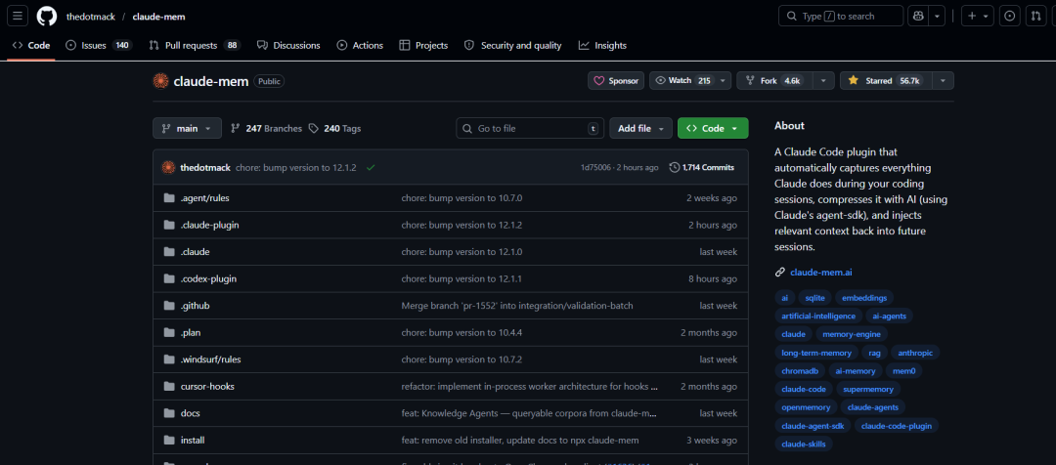Open the claude-mem.ai website link
1056x465 pixels.
[820, 273]
